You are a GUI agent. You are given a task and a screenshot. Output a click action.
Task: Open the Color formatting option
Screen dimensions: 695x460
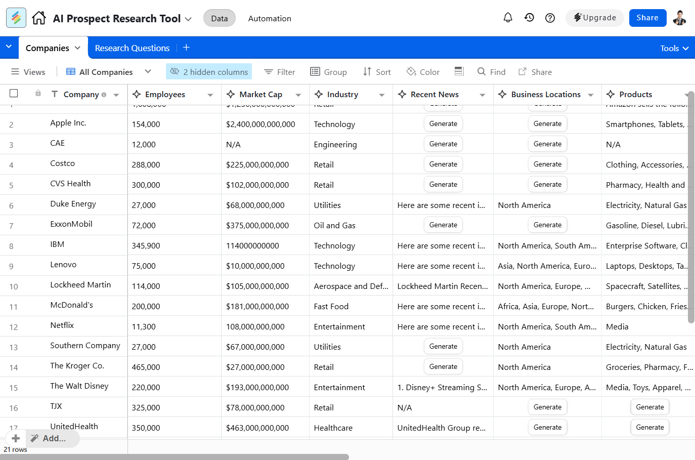[x=423, y=72]
